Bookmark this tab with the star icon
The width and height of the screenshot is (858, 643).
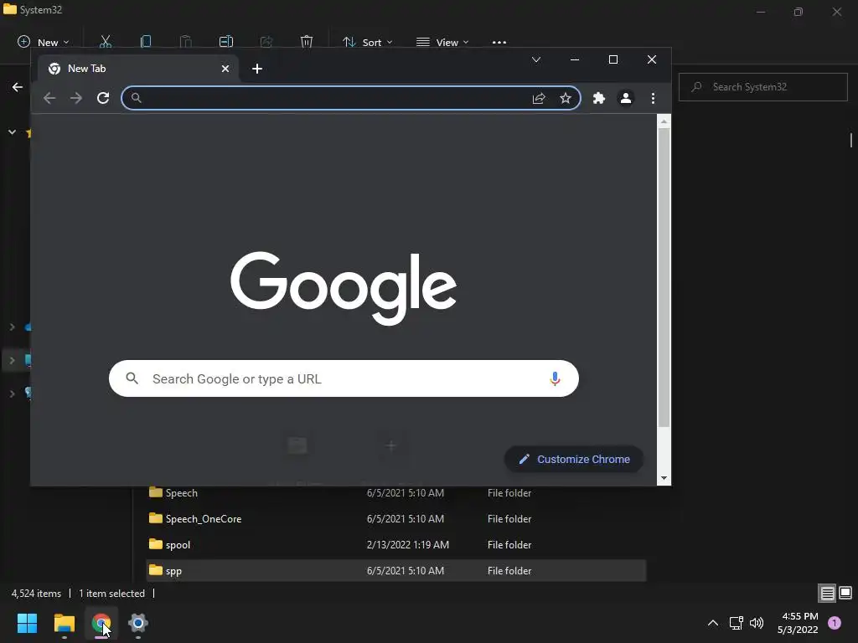point(566,98)
